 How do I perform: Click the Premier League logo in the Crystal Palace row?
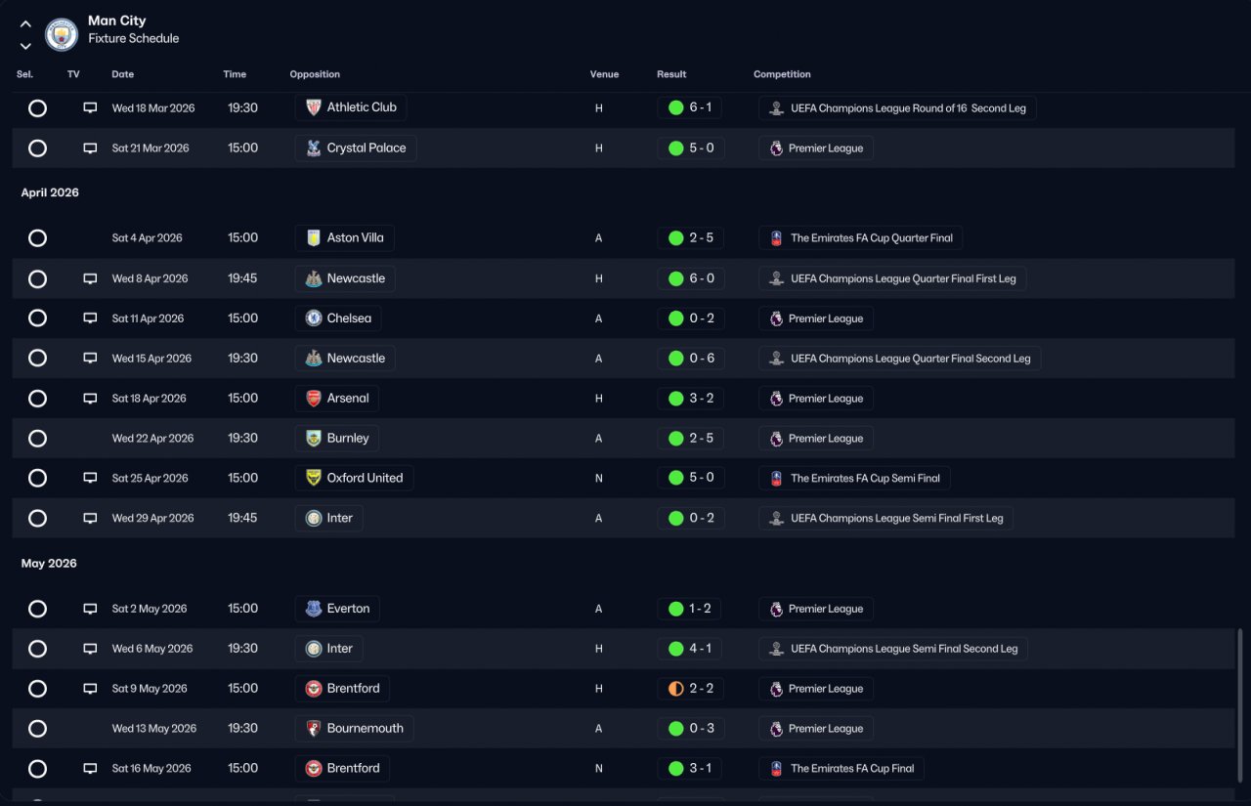[x=776, y=148]
